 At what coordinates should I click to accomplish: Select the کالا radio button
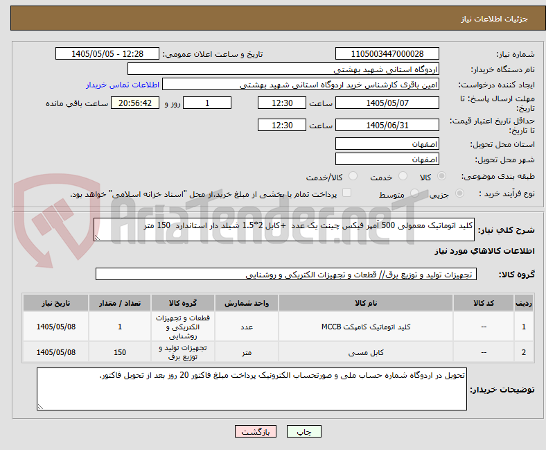click(x=441, y=176)
